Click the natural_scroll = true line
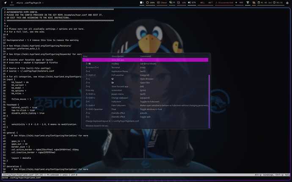 [x=24, y=107]
